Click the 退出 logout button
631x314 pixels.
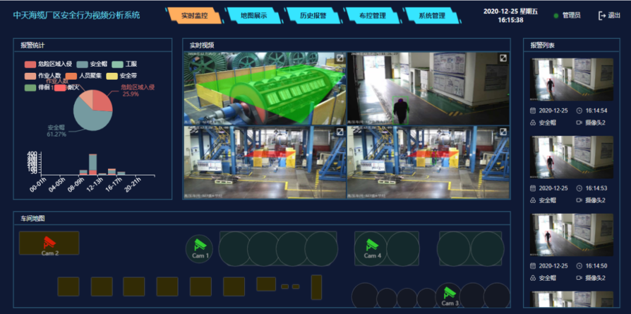(609, 16)
